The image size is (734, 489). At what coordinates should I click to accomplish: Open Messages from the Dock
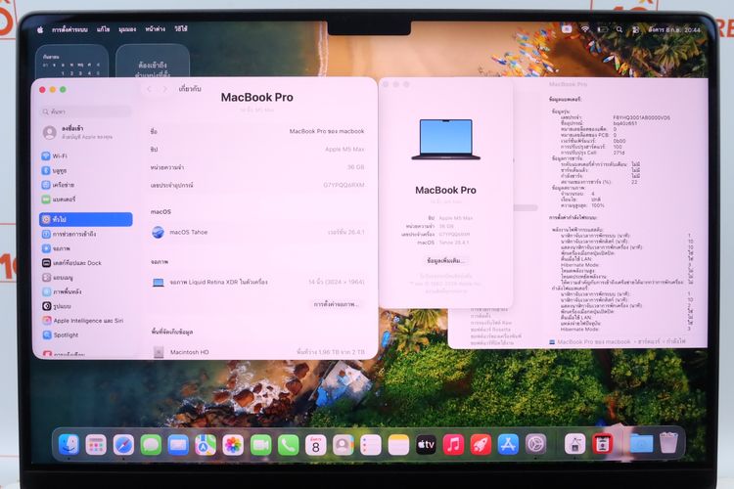[x=151, y=445]
